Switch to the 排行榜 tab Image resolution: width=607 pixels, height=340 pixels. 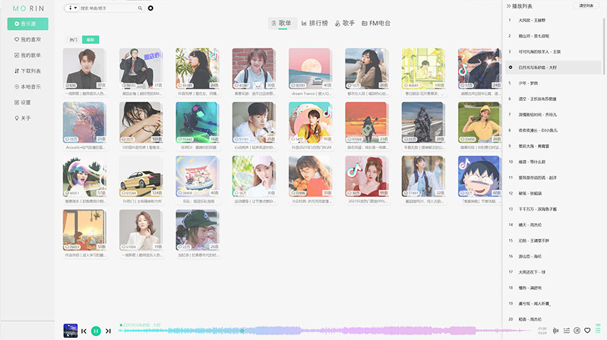click(x=313, y=23)
